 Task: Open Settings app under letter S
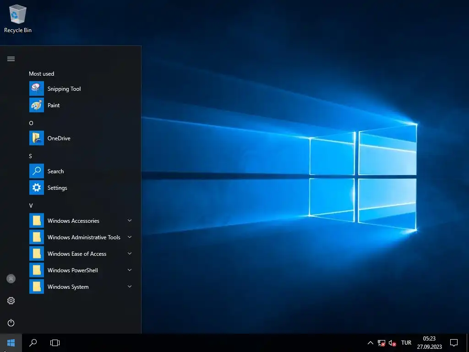(x=82, y=187)
